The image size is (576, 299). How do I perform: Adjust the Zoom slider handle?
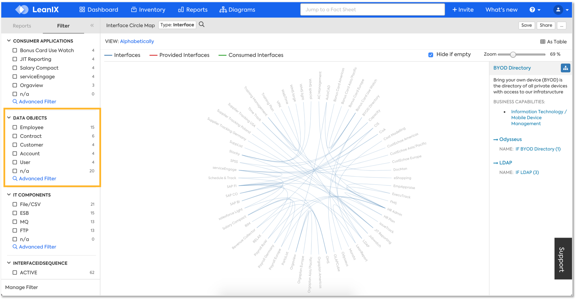(513, 55)
